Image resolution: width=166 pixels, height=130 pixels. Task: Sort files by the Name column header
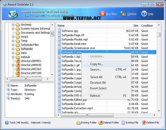(82, 26)
